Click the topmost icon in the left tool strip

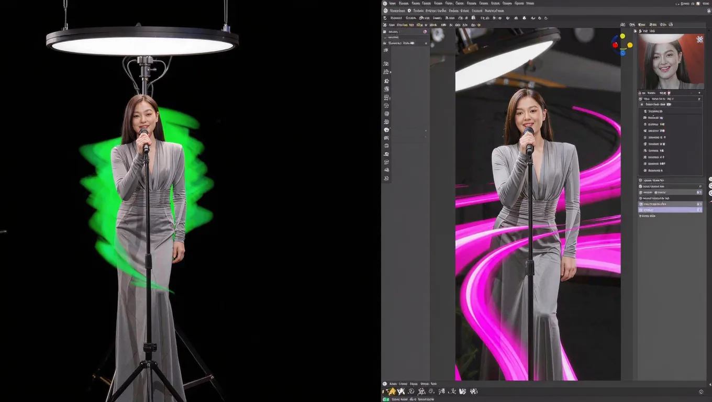386,50
